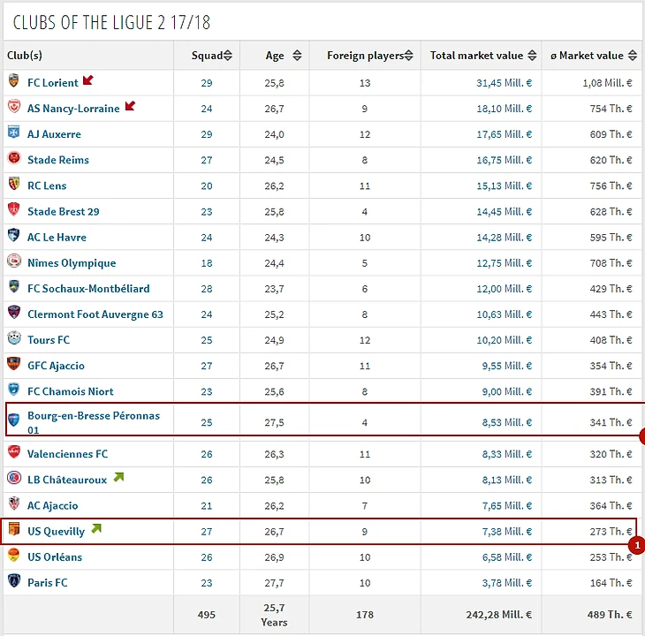Click the AC Ajaccio crest

point(13,503)
